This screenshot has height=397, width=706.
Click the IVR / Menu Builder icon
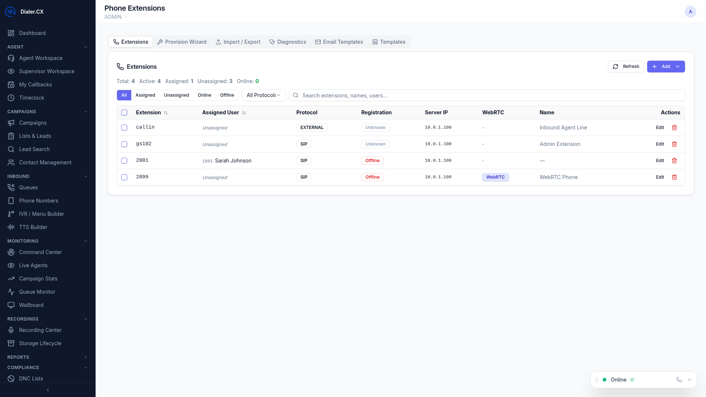11,214
